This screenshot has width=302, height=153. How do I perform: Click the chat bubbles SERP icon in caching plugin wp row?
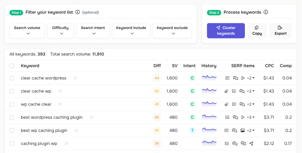tap(235, 143)
